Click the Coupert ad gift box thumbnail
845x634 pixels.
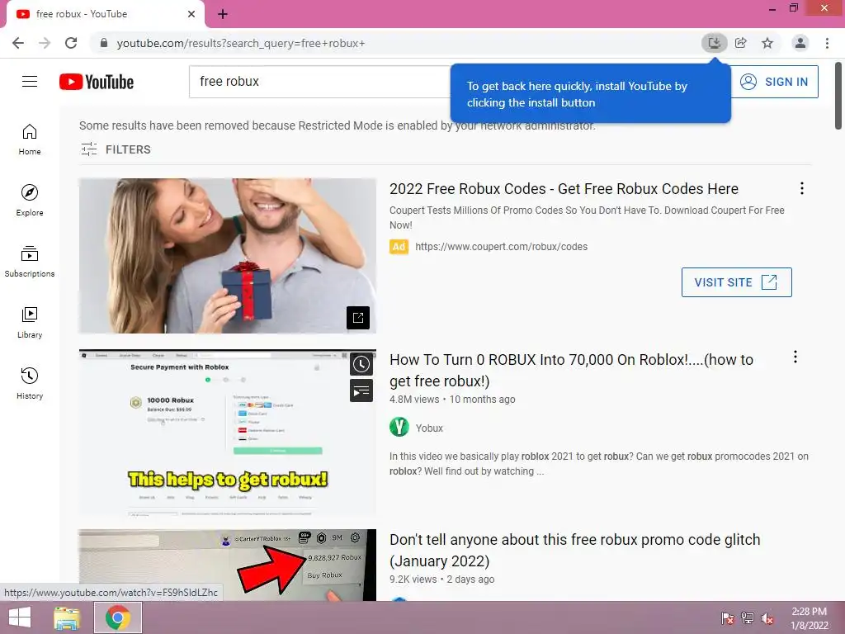(228, 256)
